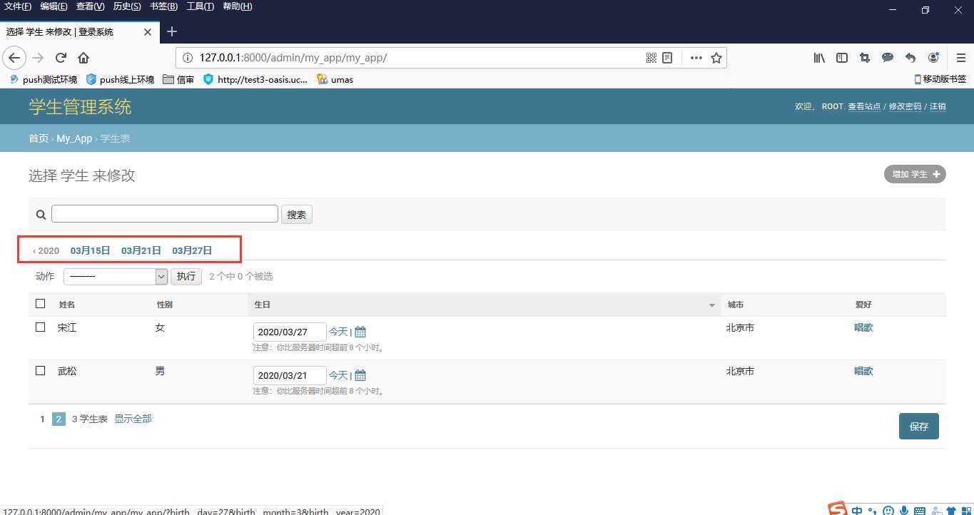
Task: Open the 工具(T) menu
Action: point(200,6)
